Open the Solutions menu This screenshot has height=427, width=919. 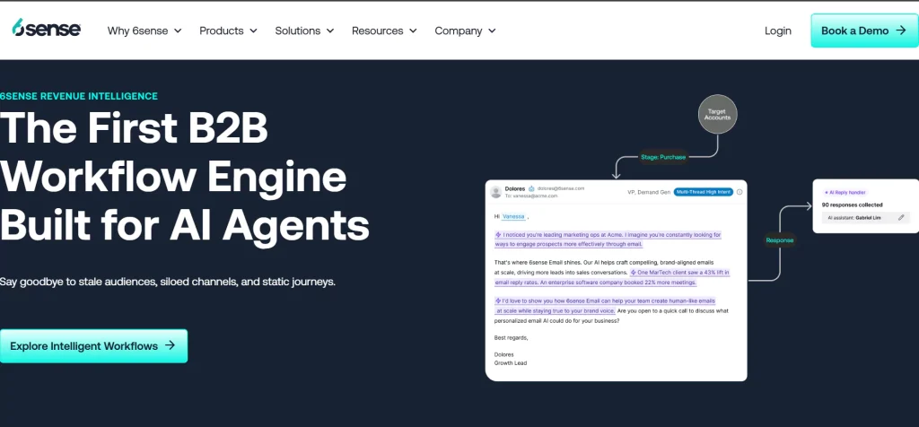pyautogui.click(x=304, y=30)
